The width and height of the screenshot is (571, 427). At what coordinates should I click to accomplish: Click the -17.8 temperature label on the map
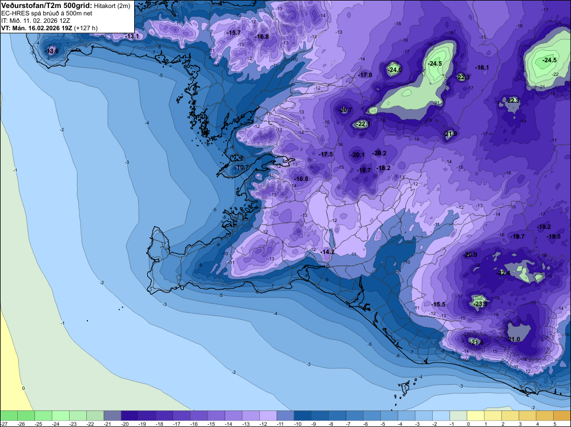click(365, 75)
